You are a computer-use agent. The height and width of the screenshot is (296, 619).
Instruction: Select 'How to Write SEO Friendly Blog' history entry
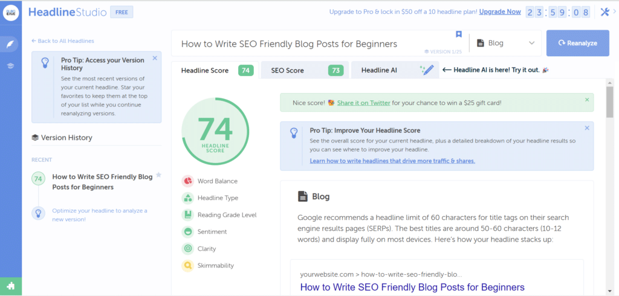pos(102,182)
